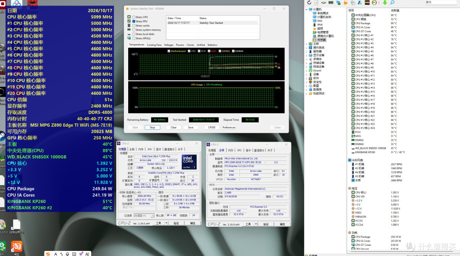Enable the Stress cache checkbox
The image size is (460, 256).
134,26
